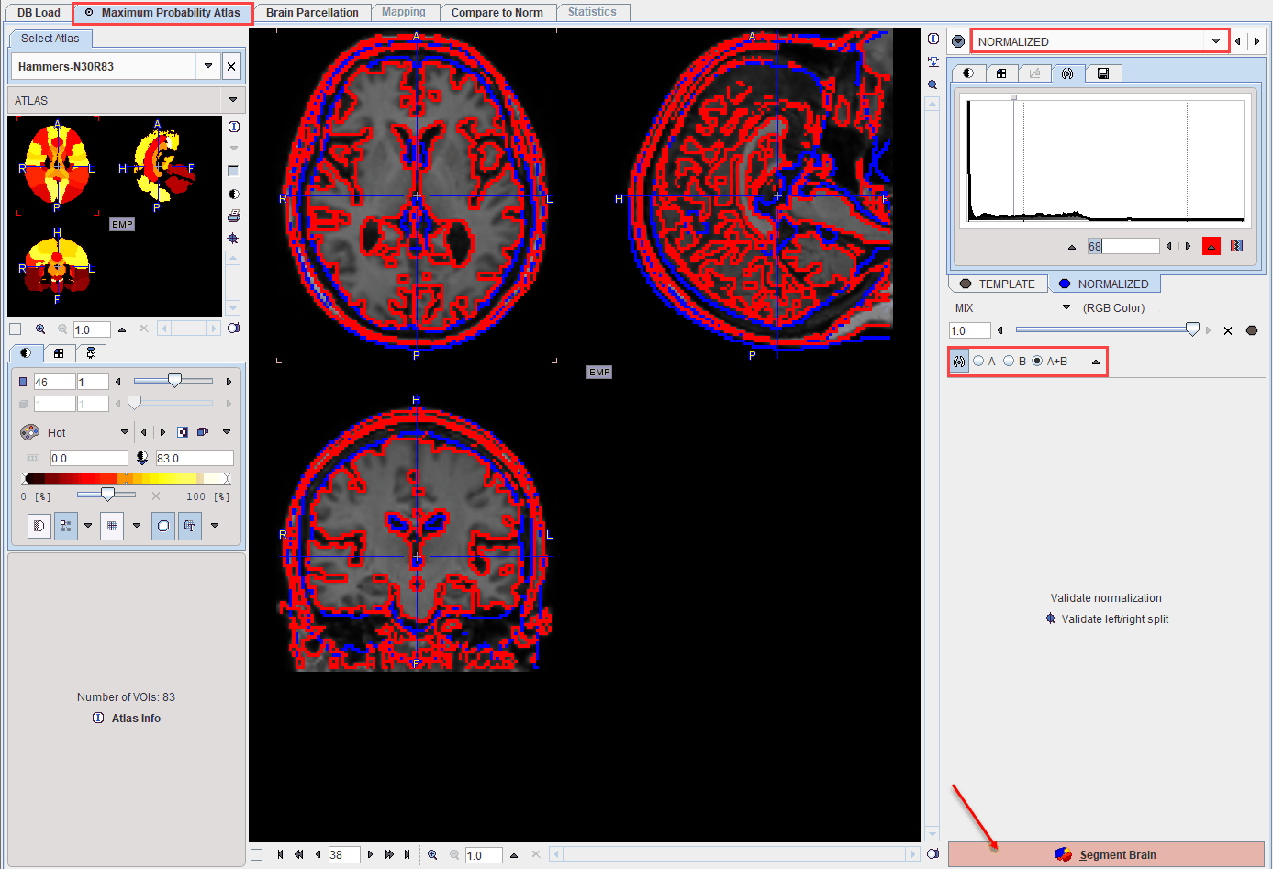Open the save disk tab in right panel
1273x869 pixels.
[x=1103, y=73]
